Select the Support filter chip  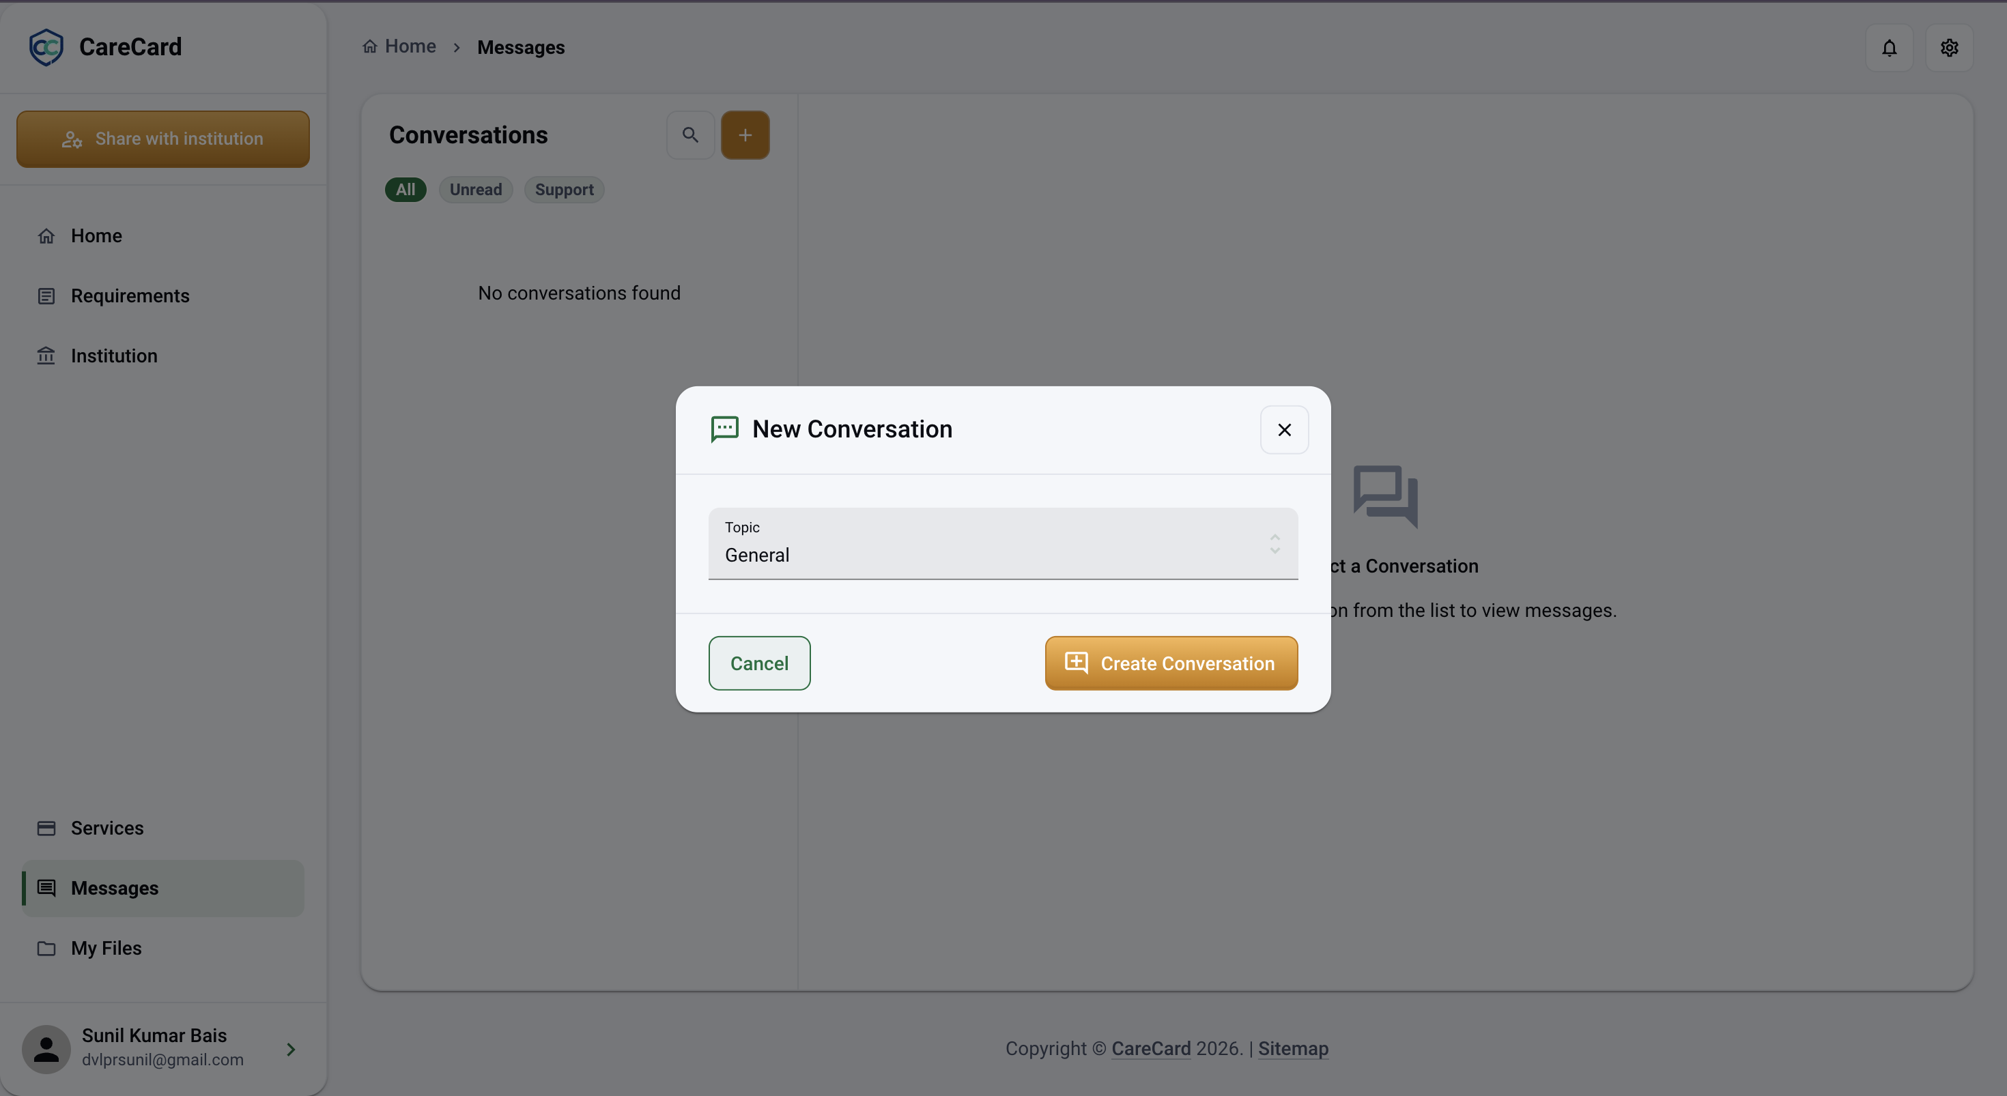pos(564,189)
